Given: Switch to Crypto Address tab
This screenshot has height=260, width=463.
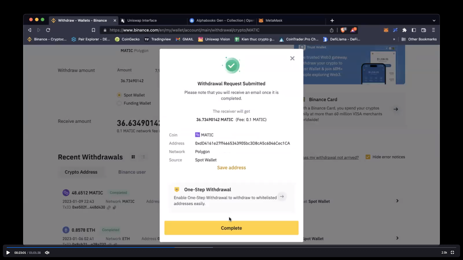Looking at the screenshot, I should [x=81, y=172].
